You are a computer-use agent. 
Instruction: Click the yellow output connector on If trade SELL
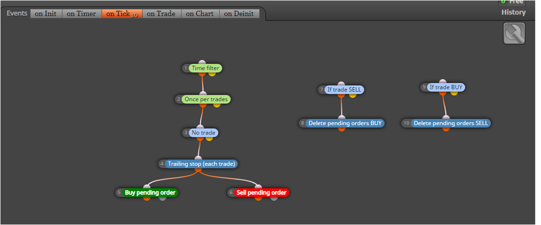352,95
